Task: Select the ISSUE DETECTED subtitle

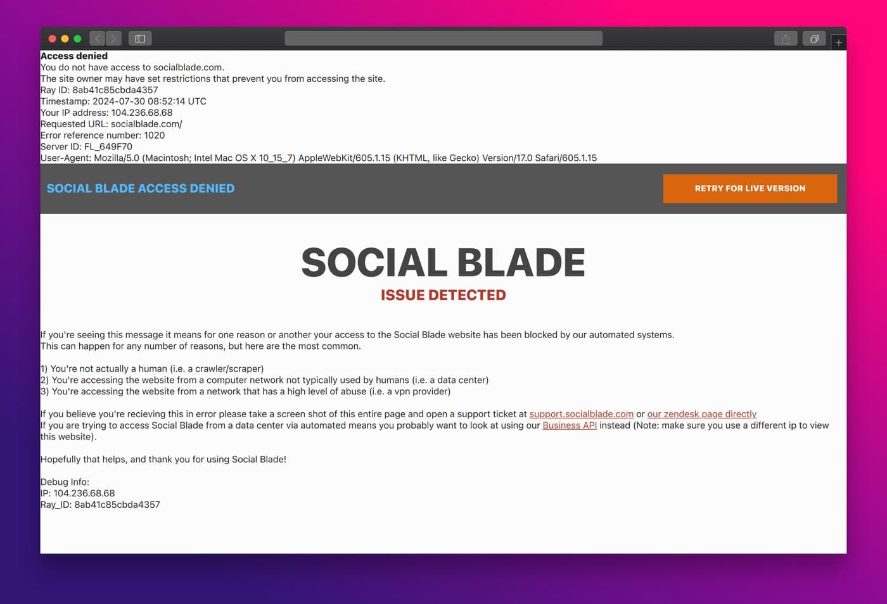Action: (x=443, y=294)
